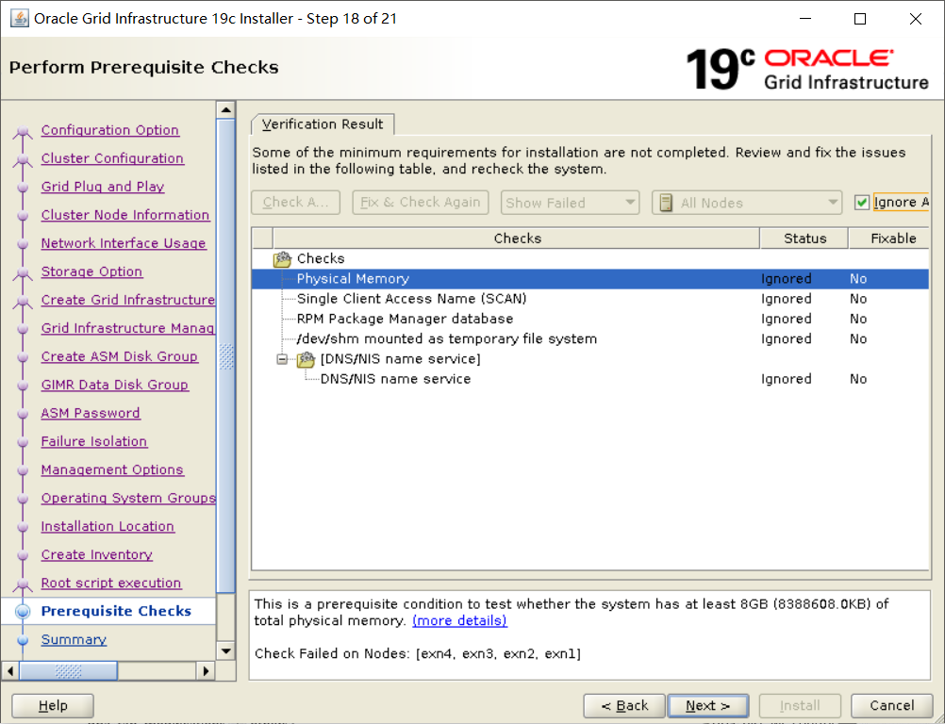Screen dimensions: 945x724
Task: Go to Summary step
Action: 74,640
